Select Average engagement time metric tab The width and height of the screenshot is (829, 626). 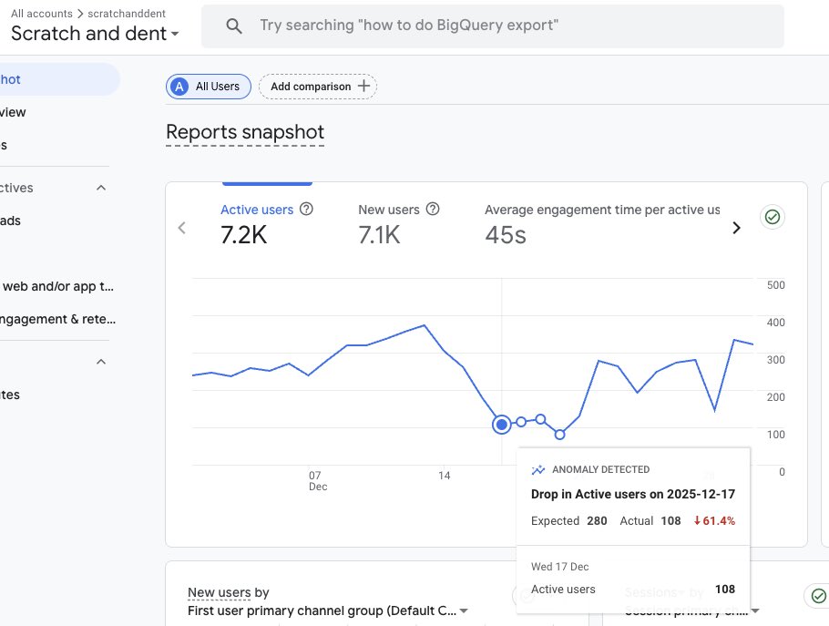click(602, 224)
